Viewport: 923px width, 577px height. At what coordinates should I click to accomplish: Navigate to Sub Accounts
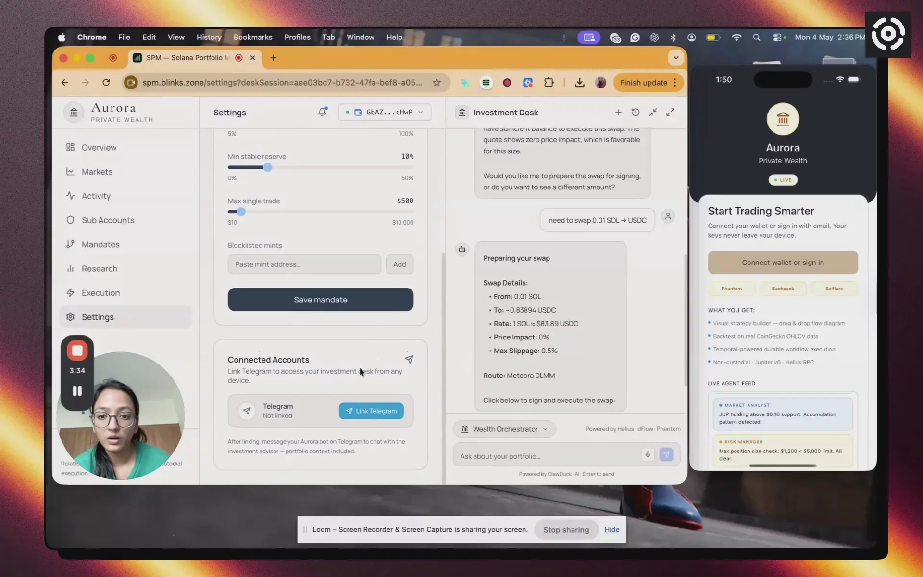tap(125, 220)
